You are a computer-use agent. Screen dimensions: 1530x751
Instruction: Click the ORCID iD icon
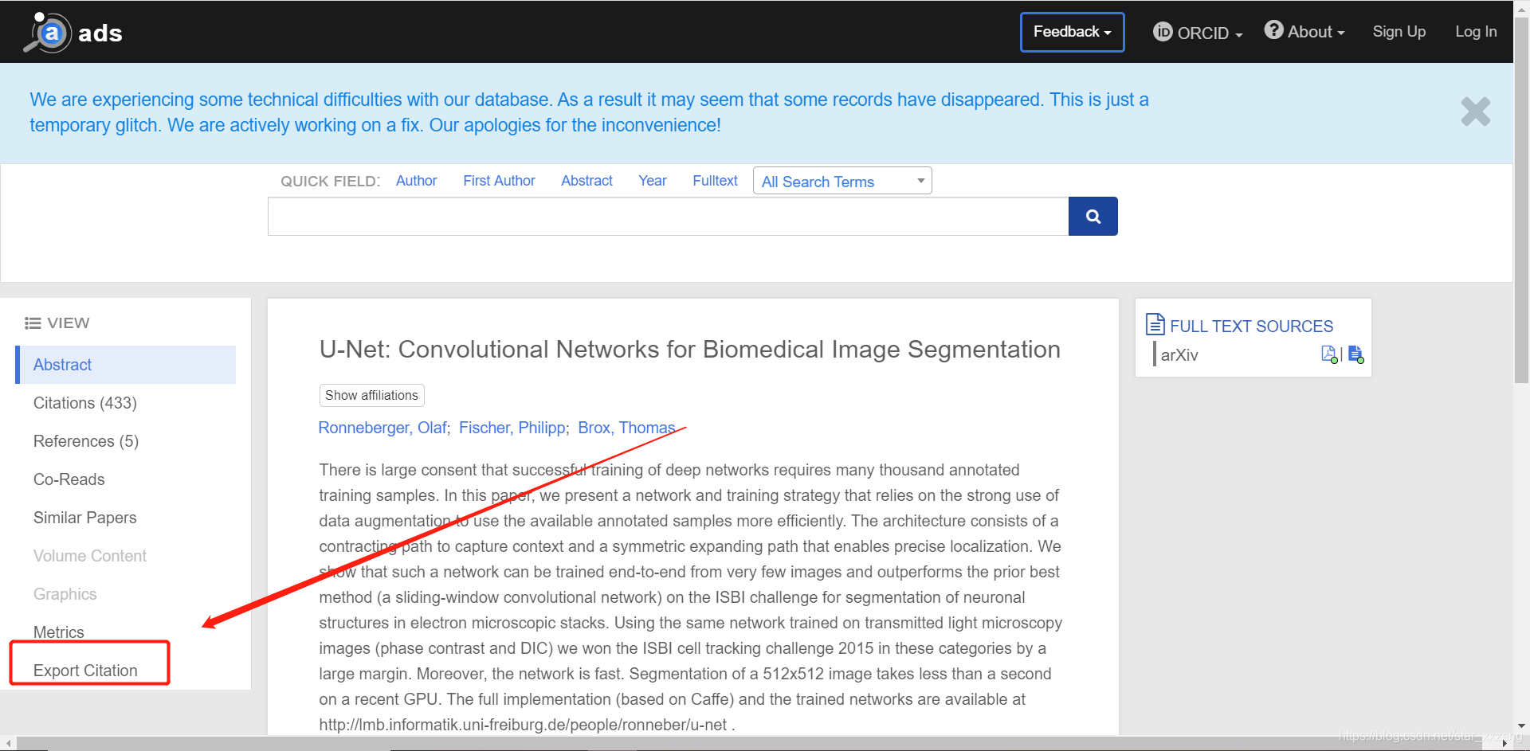point(1163,32)
